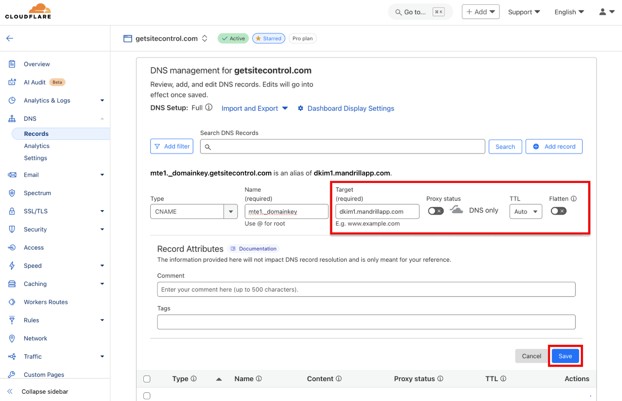Open Dashboard Display Settings gear icon
This screenshot has height=401, width=622.
[300, 108]
